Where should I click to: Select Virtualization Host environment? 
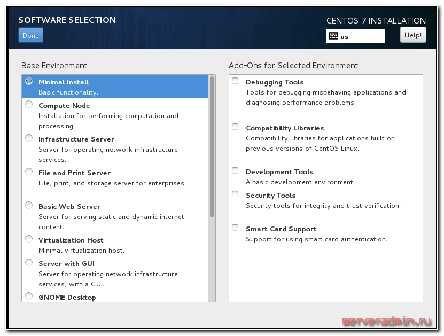click(x=29, y=239)
